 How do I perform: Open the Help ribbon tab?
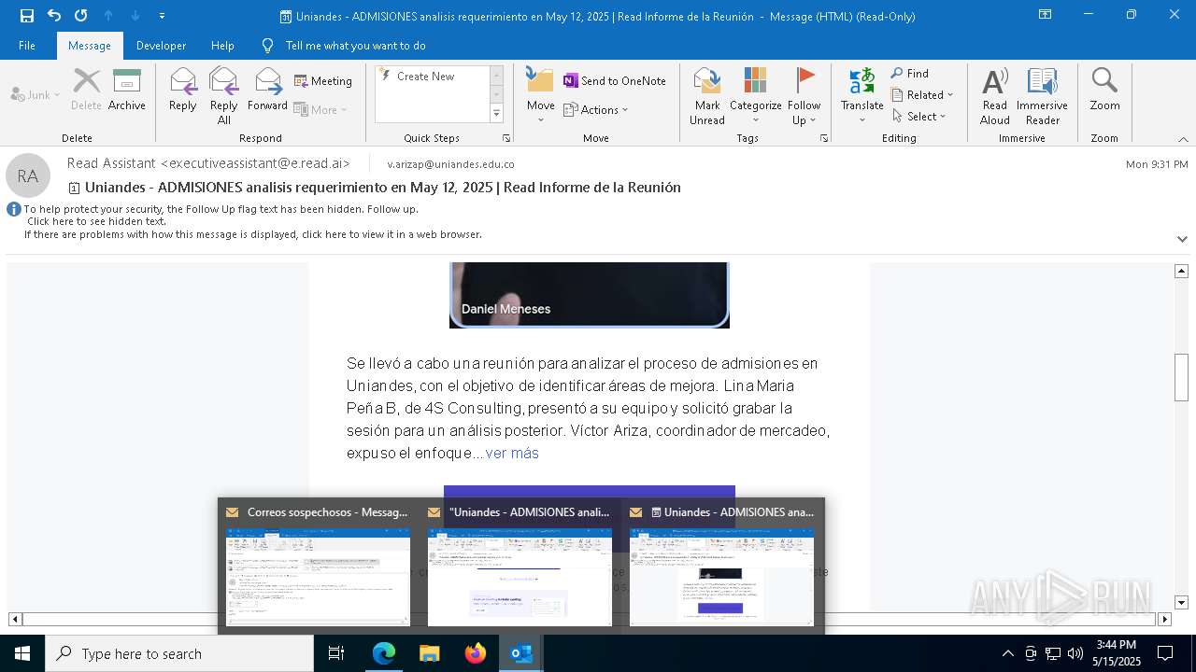pos(222,46)
